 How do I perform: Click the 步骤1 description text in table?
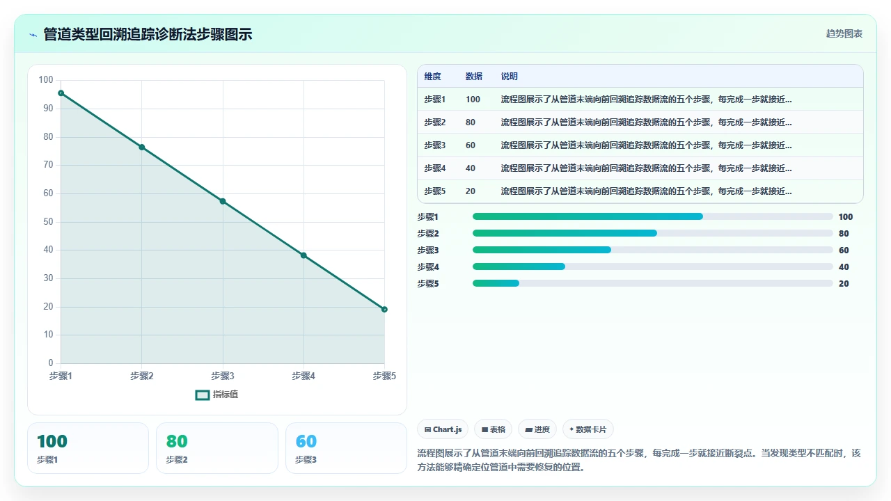click(646, 100)
